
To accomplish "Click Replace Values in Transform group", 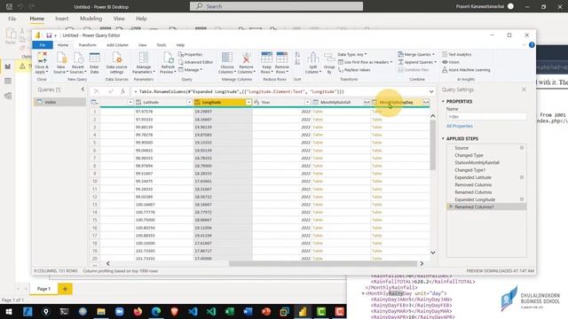I will tap(354, 70).
